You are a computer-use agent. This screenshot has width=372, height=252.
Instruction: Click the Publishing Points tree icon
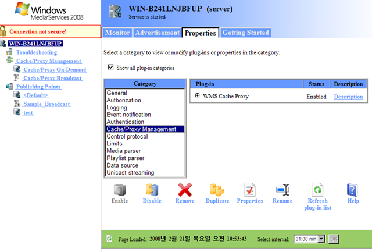[9, 86]
